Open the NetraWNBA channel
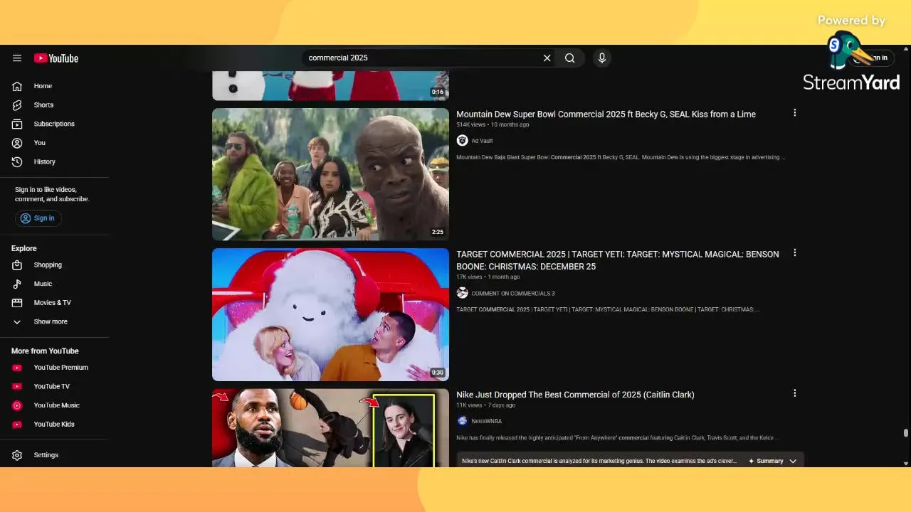Image resolution: width=911 pixels, height=512 pixels. 486,422
